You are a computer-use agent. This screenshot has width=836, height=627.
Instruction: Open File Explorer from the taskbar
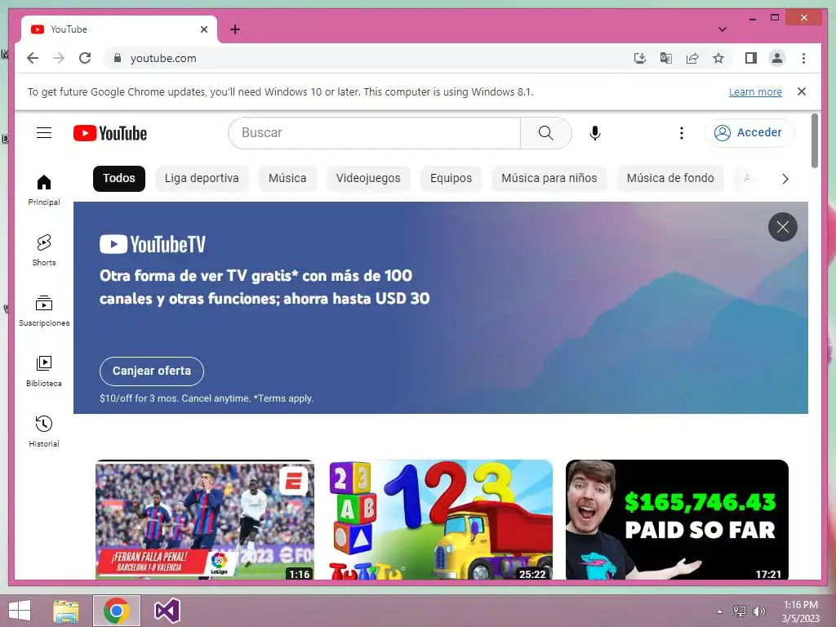(x=66, y=611)
